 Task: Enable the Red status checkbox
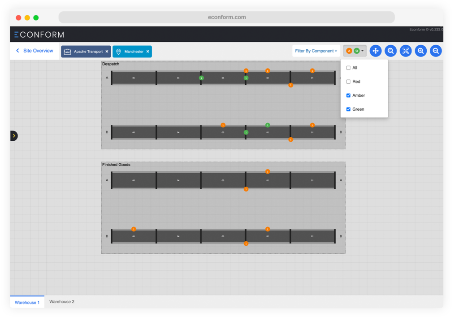(x=348, y=82)
